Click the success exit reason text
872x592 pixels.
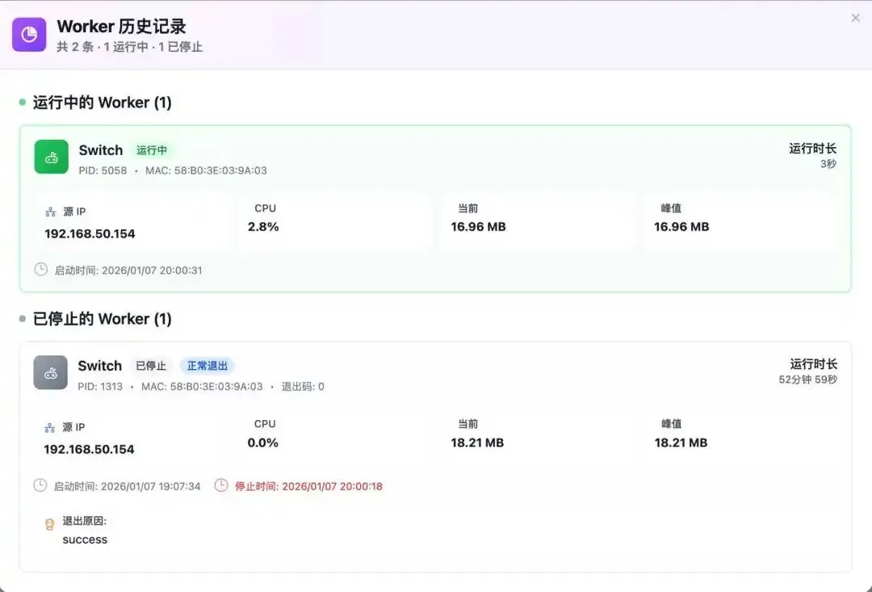tap(85, 540)
